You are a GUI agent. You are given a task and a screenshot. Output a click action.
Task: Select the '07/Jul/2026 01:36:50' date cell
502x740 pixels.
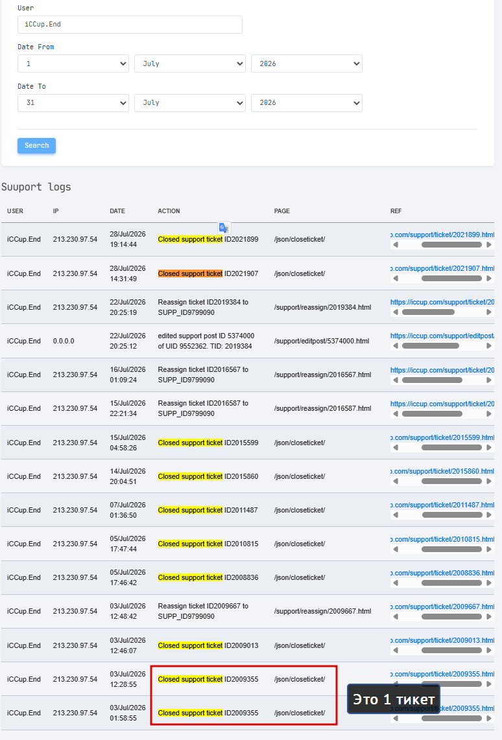(128, 510)
